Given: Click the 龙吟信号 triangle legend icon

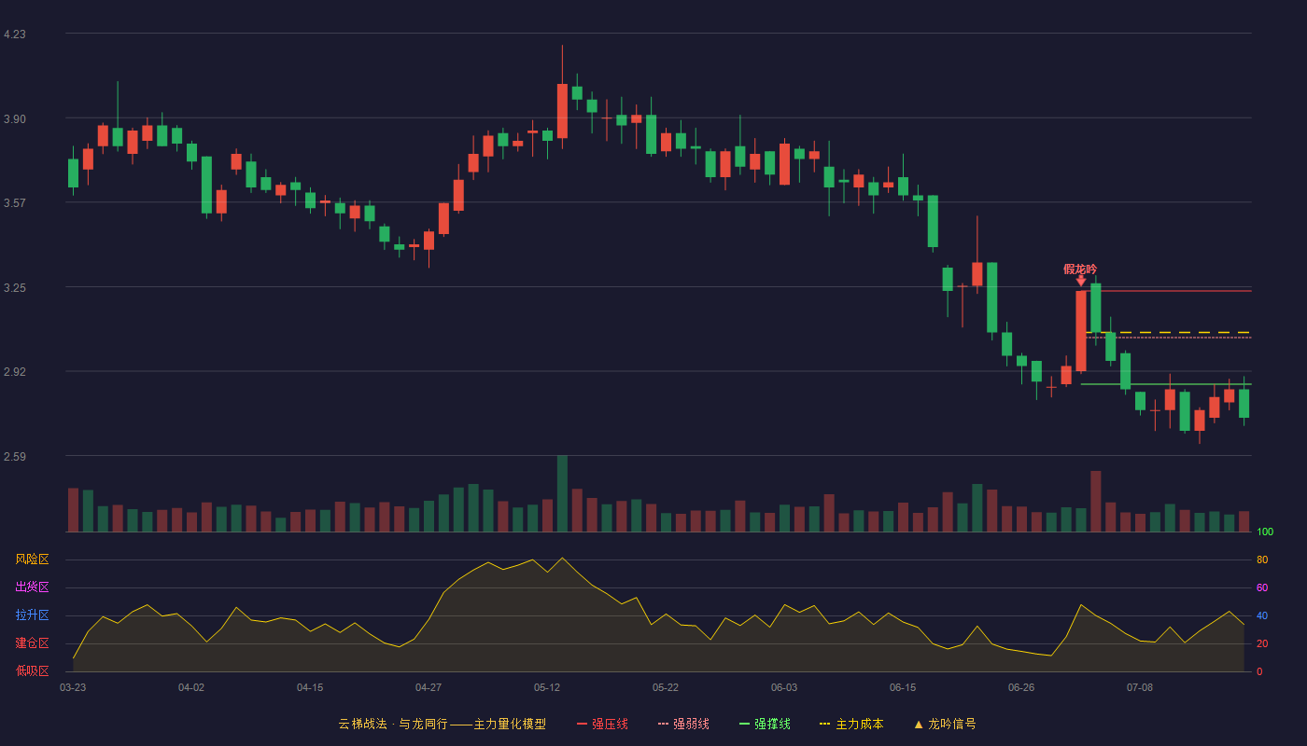Looking at the screenshot, I should (x=919, y=724).
